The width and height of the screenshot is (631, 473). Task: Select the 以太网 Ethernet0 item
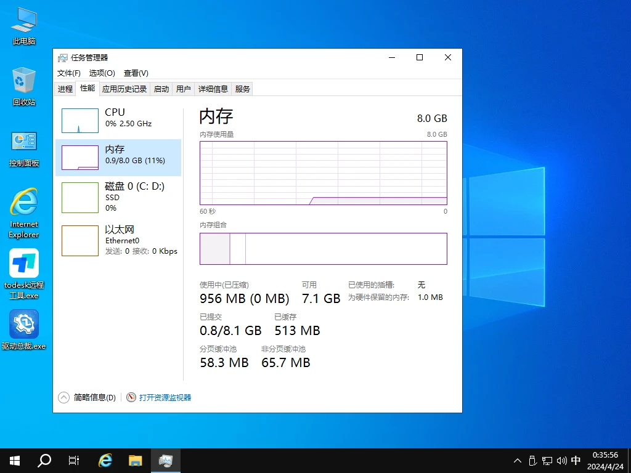pyautogui.click(x=118, y=241)
